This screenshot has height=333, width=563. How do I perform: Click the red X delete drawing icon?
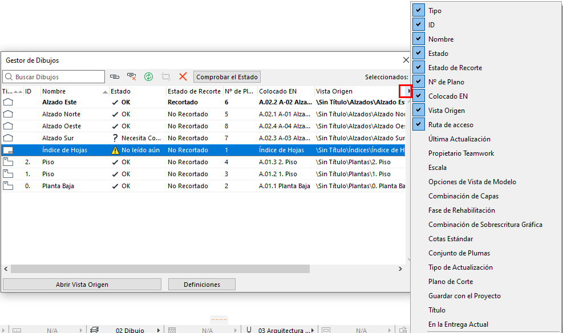[x=183, y=76]
